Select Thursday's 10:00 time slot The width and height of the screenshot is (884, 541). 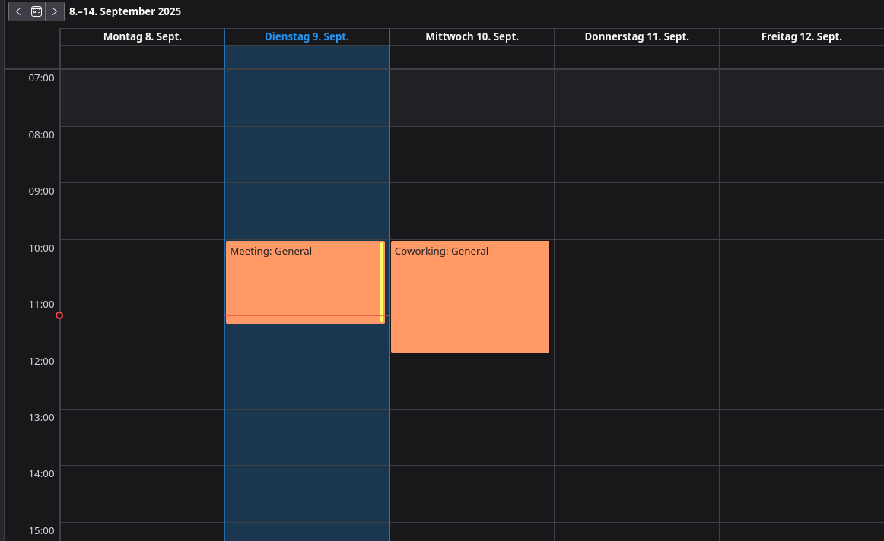(x=637, y=268)
